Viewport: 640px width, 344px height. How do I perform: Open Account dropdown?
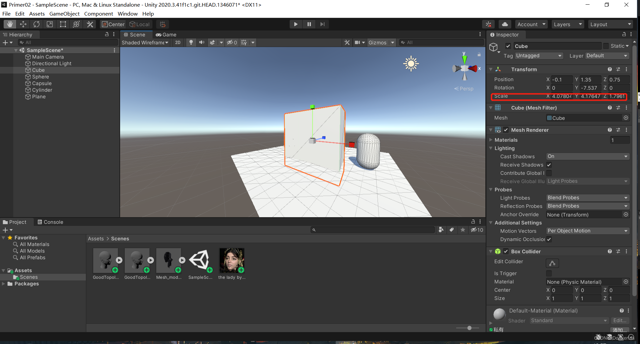tap(531, 25)
